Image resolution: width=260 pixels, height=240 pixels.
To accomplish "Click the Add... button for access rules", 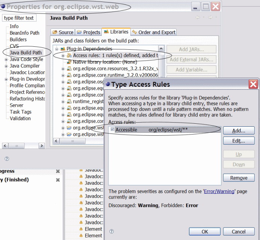I will click(239, 130).
